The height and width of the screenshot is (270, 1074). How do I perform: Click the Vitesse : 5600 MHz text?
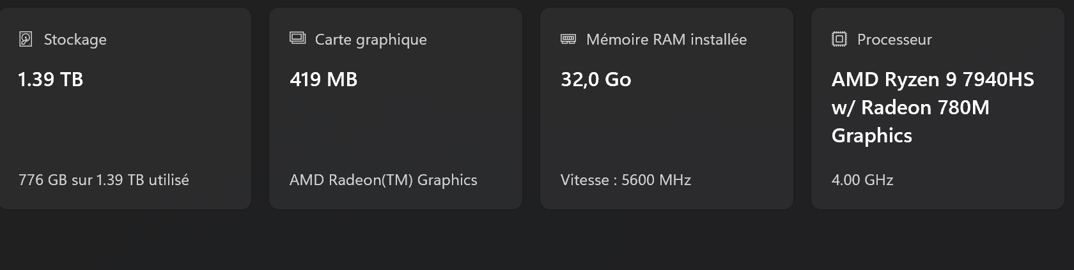pos(626,180)
